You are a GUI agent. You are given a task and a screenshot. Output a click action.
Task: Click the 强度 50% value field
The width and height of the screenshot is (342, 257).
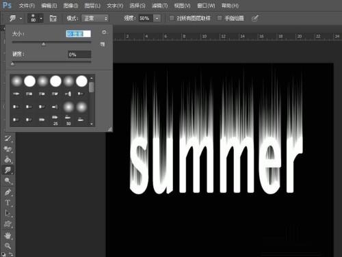click(146, 18)
